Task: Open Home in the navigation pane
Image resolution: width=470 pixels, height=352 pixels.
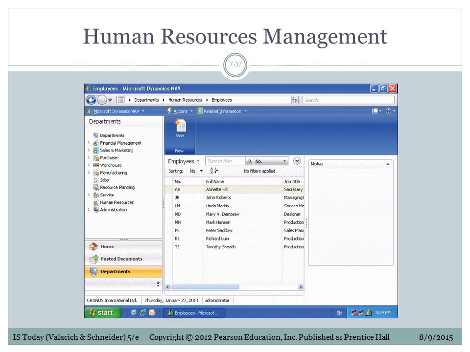Action: pyautogui.click(x=123, y=246)
